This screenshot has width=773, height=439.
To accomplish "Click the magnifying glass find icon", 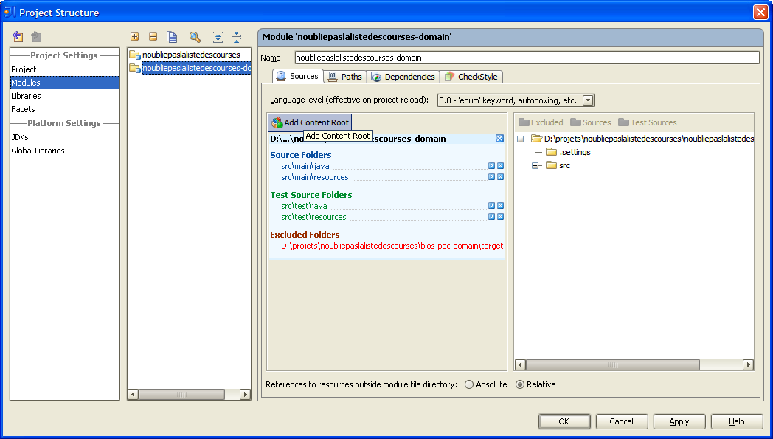I will 195,37.
